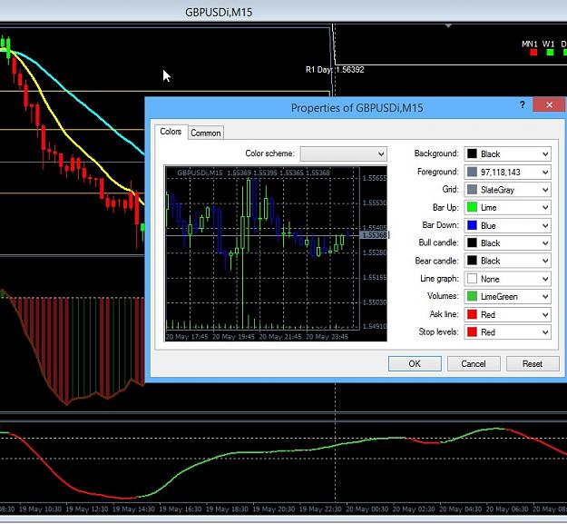
Task: Open the Volumes color dropdown
Action: click(508, 296)
